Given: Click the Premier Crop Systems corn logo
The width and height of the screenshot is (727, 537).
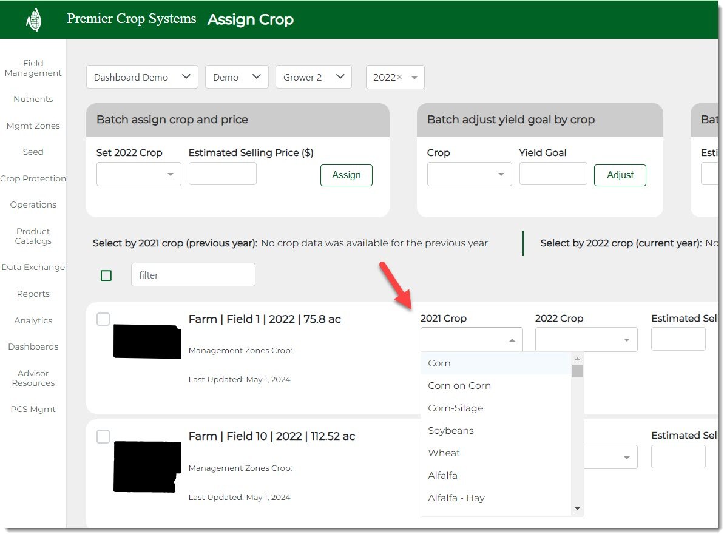Looking at the screenshot, I should 33,19.
